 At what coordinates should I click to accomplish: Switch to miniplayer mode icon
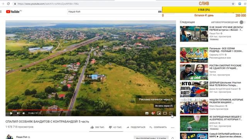(159, 113)
